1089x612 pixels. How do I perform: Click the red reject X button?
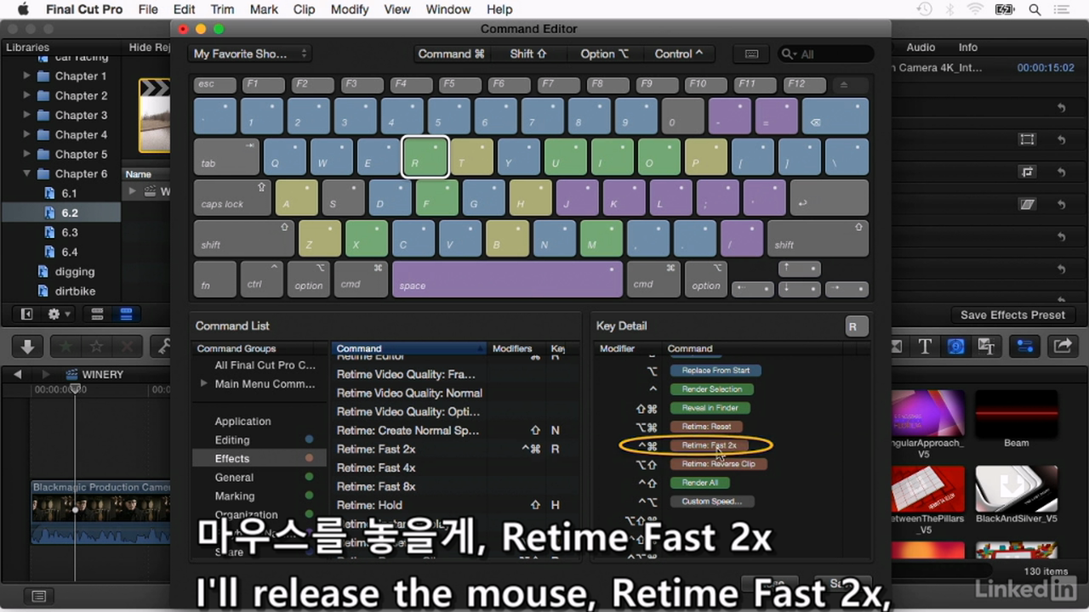pyautogui.click(x=128, y=347)
